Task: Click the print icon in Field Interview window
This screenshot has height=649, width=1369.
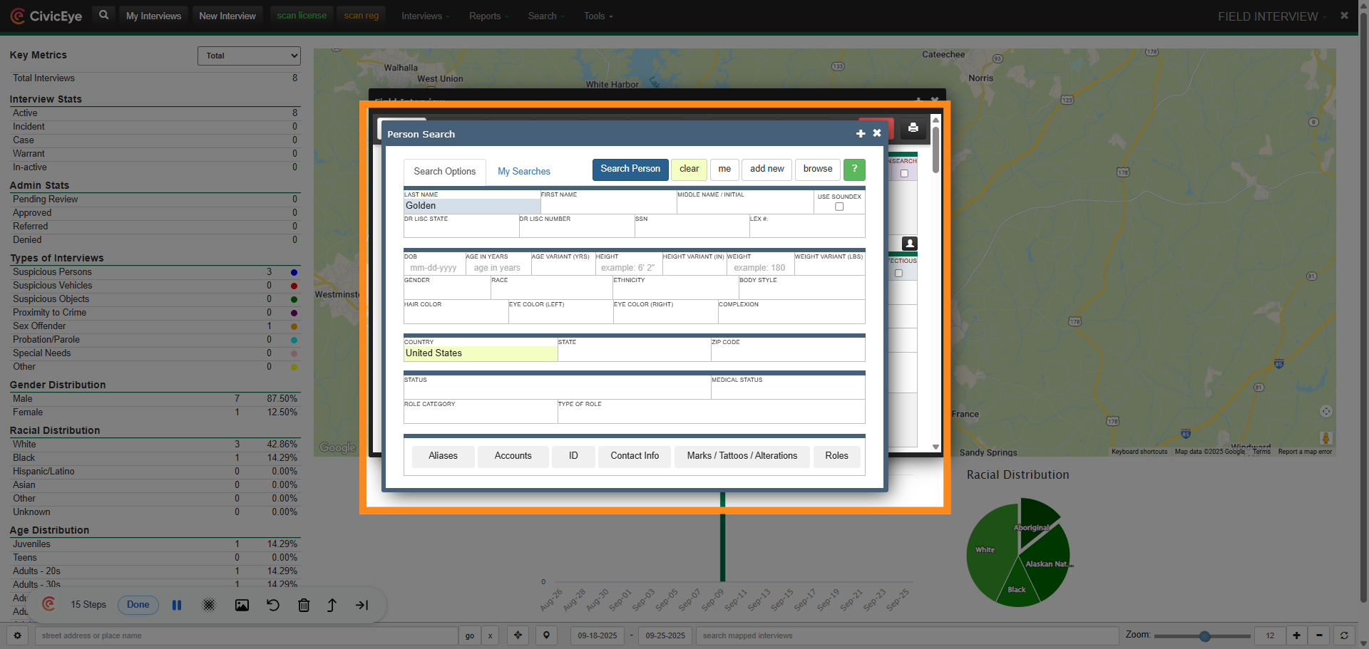Action: tap(913, 128)
